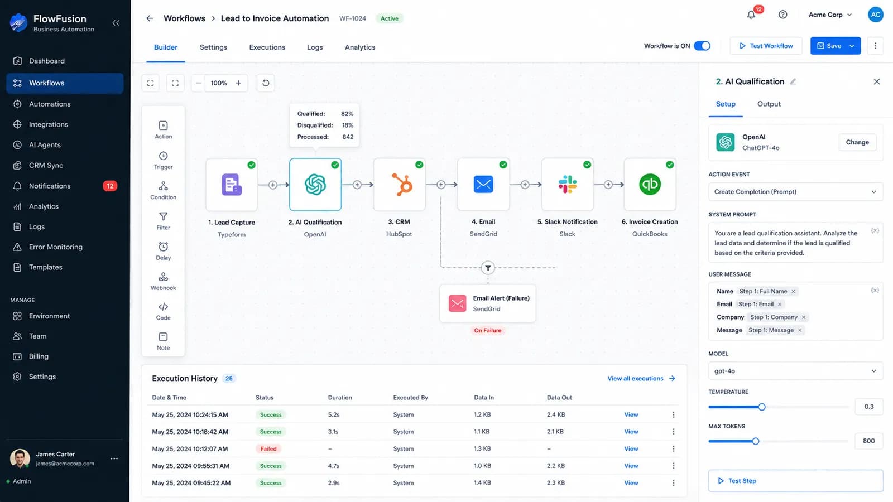Click Change for OpenAI connection
The width and height of the screenshot is (893, 502).
tap(857, 142)
